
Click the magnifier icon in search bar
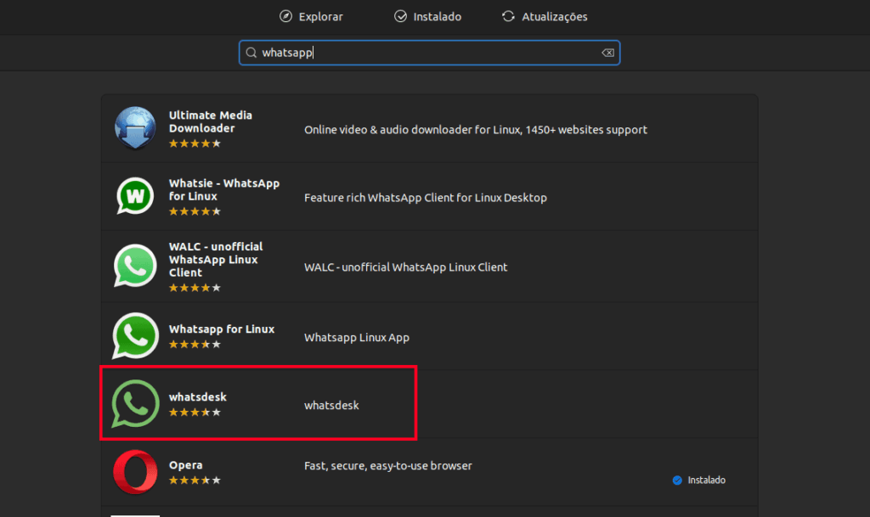(251, 52)
